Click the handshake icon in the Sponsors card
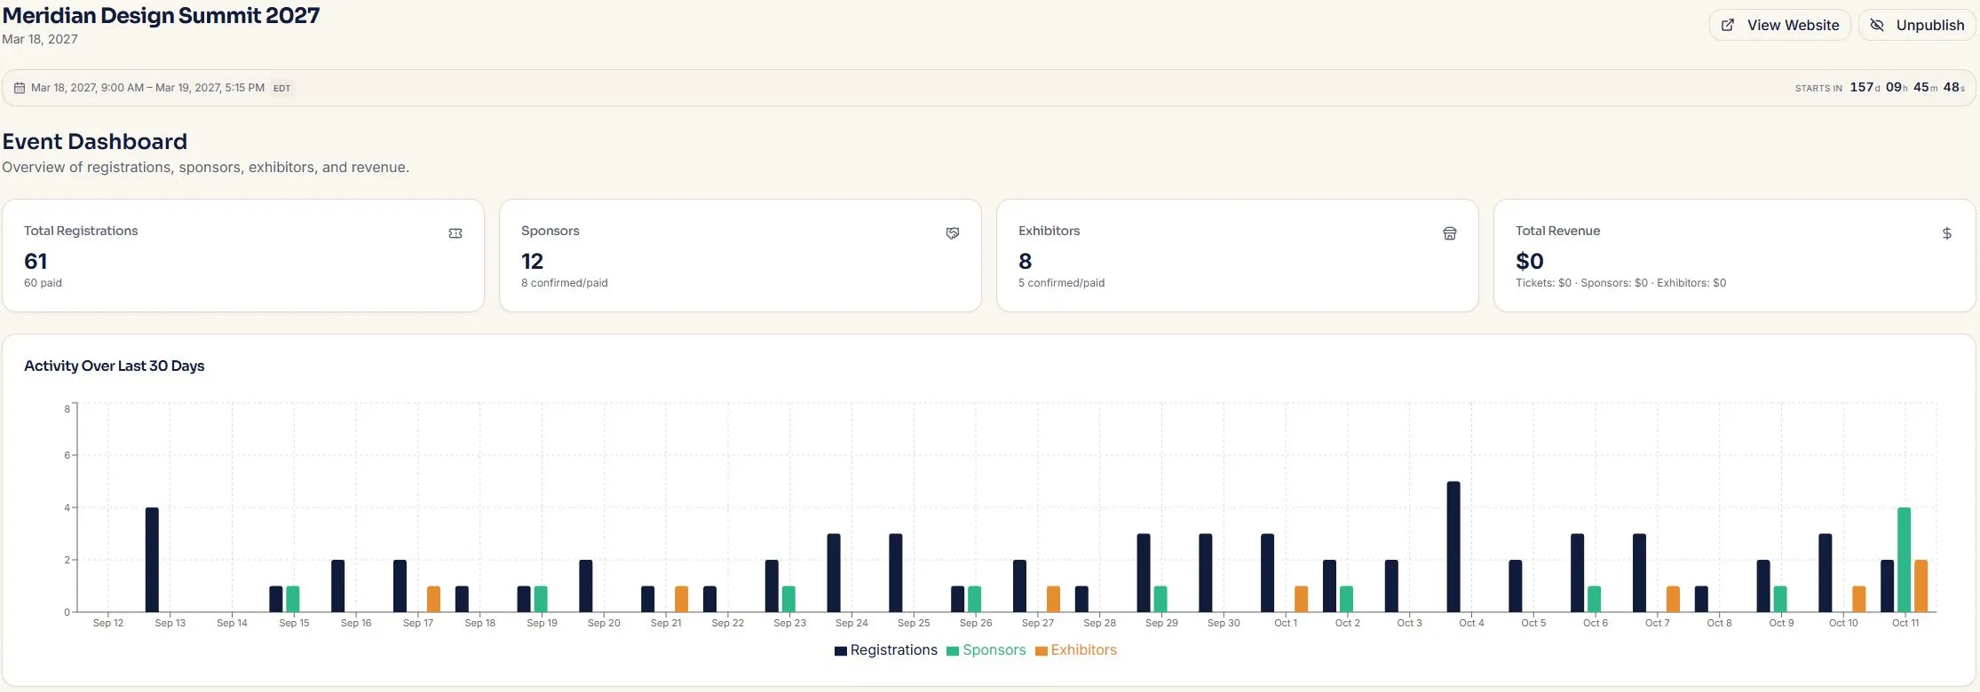The height and width of the screenshot is (692, 1980). 953,233
